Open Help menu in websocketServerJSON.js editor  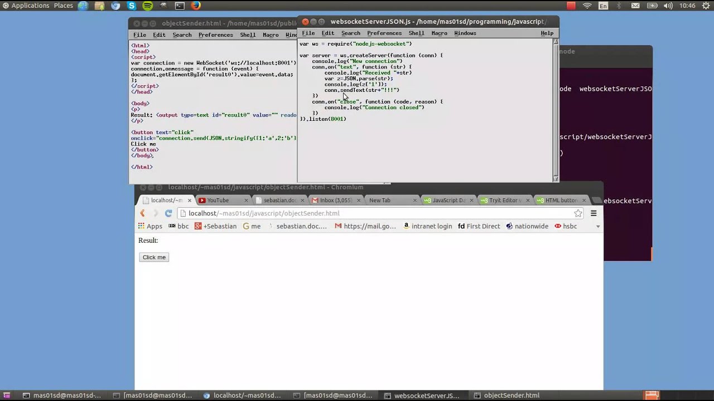pos(547,33)
